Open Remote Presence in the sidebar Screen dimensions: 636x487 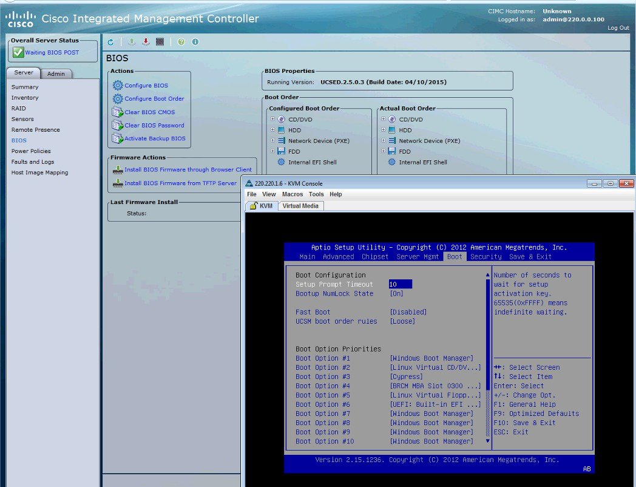35,130
